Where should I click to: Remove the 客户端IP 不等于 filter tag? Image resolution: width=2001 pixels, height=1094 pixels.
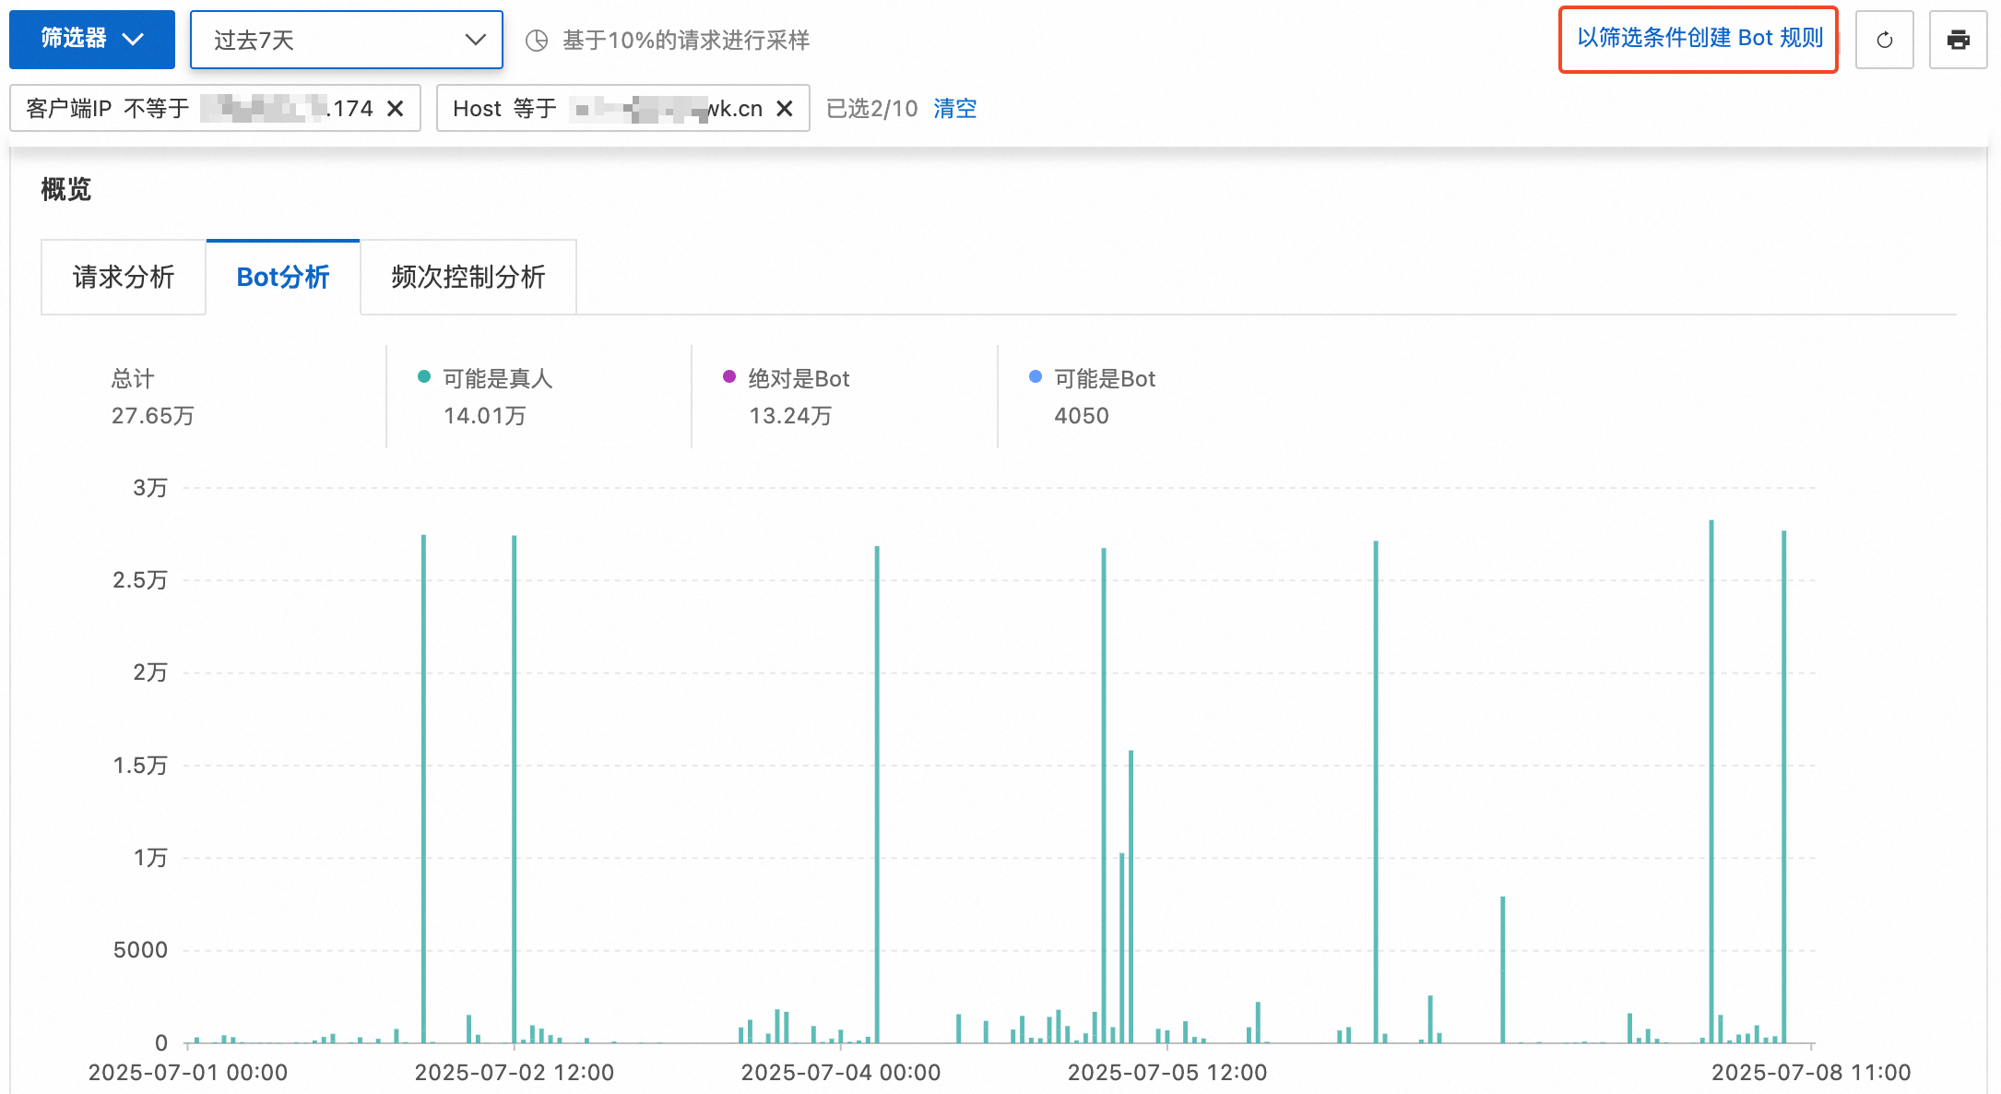(x=396, y=109)
